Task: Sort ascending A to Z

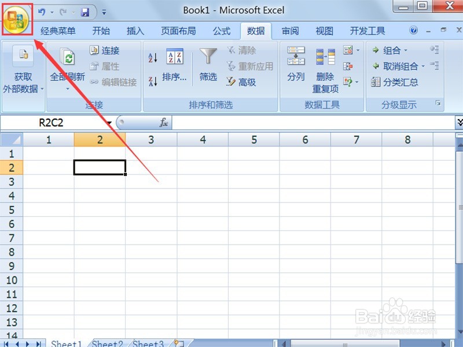Action: click(153, 57)
